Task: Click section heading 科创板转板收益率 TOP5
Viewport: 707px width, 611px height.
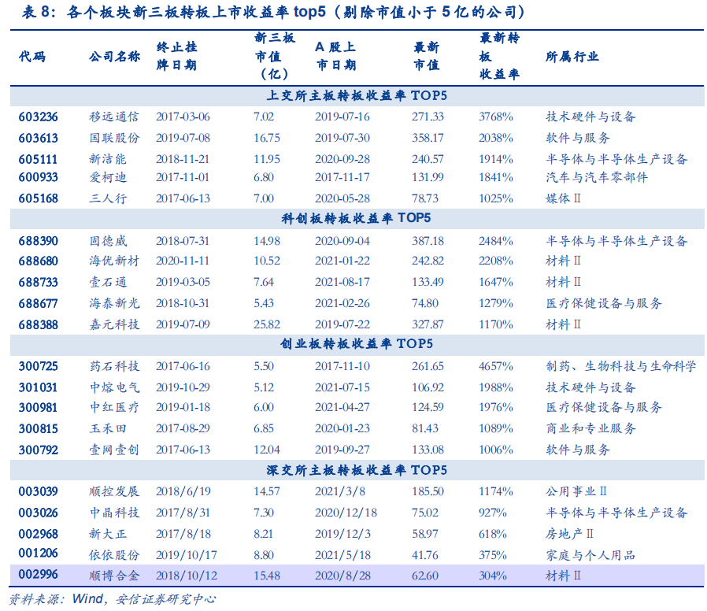Action: [x=356, y=219]
